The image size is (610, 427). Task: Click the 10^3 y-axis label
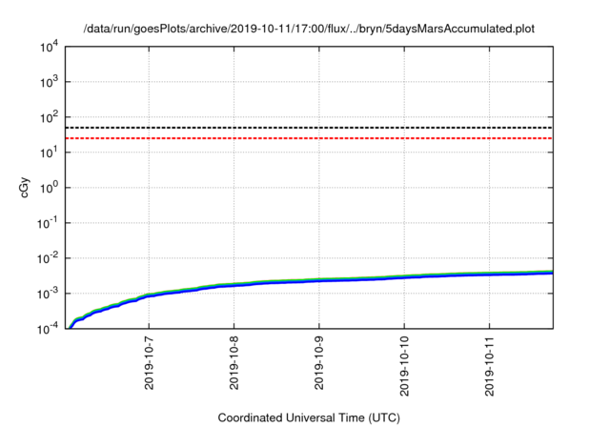coord(50,82)
